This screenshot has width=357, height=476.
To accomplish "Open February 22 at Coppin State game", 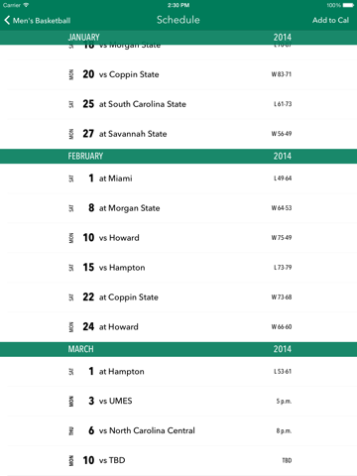I will (178, 297).
